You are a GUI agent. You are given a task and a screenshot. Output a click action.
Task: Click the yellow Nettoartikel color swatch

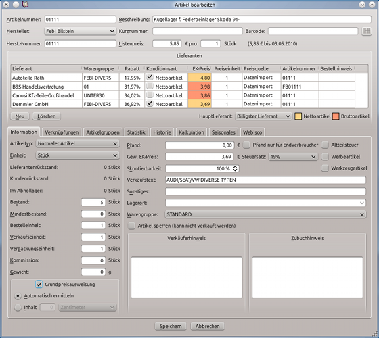[298, 116]
